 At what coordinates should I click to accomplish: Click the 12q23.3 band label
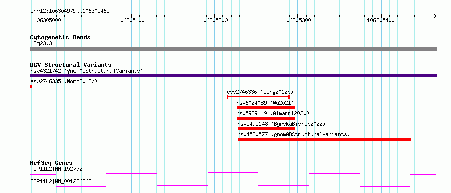click(x=41, y=44)
